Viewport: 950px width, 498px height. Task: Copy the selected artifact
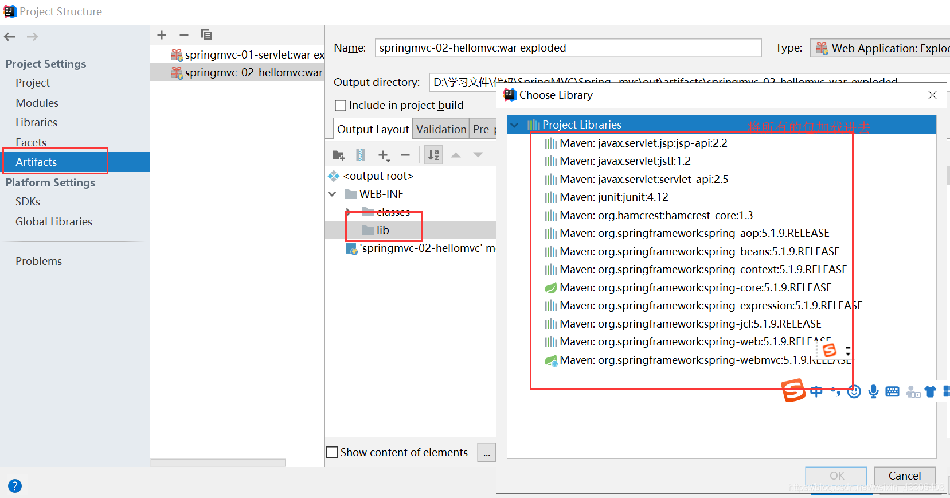pyautogui.click(x=206, y=35)
